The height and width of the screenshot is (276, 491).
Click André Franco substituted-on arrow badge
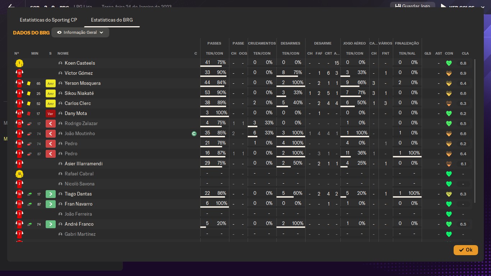pos(51,224)
